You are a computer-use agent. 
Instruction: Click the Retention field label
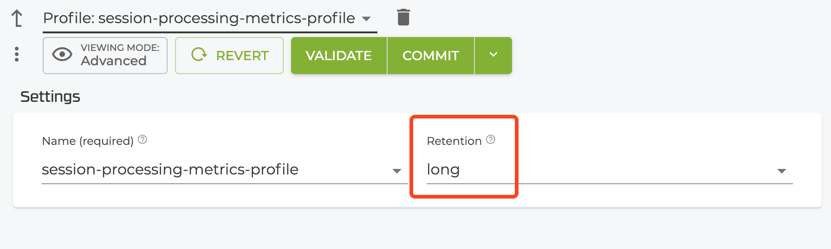click(x=454, y=141)
